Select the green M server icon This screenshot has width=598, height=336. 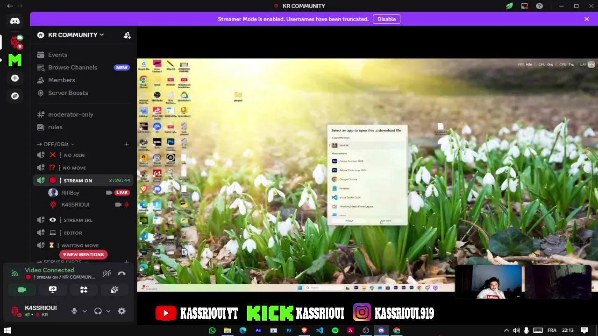15,60
